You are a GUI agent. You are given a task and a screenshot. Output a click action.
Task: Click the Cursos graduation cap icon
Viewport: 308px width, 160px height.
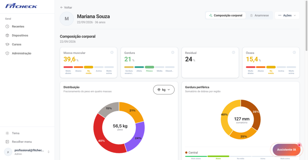coord(7,44)
